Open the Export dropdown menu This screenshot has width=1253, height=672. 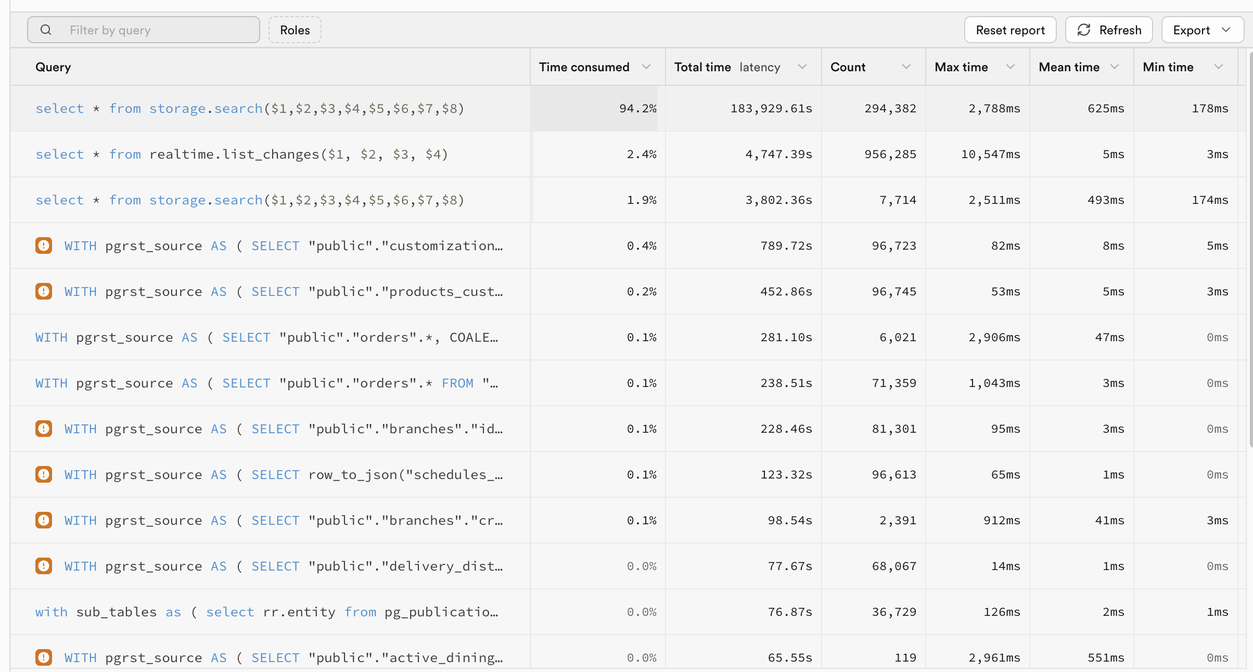coord(1202,30)
